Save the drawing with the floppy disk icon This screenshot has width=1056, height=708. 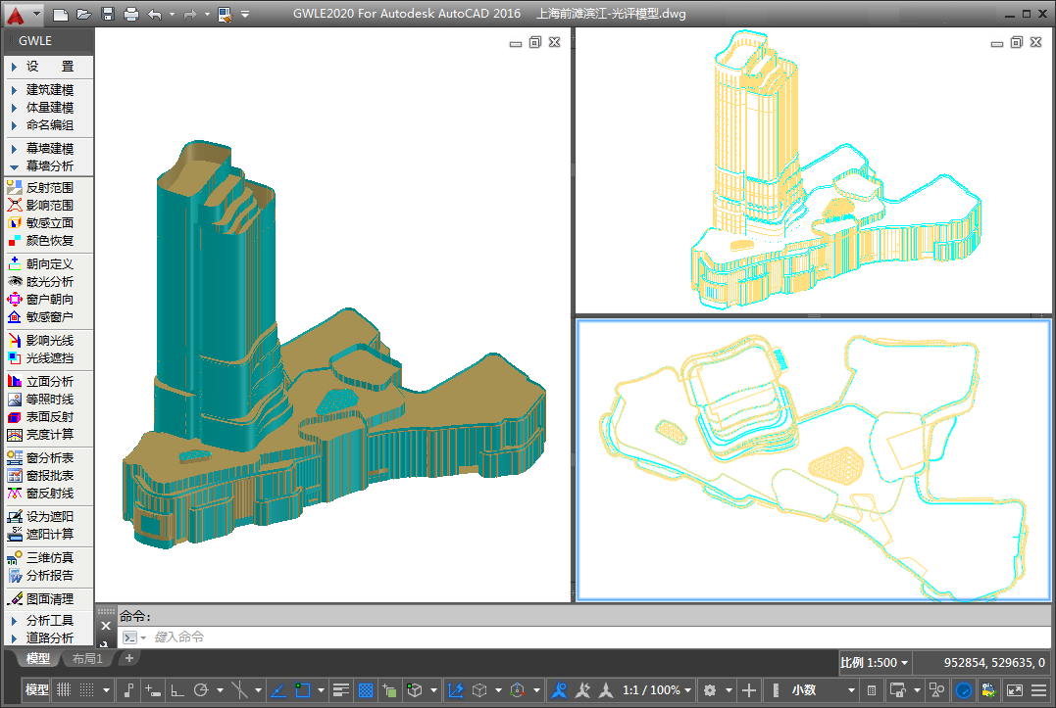click(x=108, y=14)
